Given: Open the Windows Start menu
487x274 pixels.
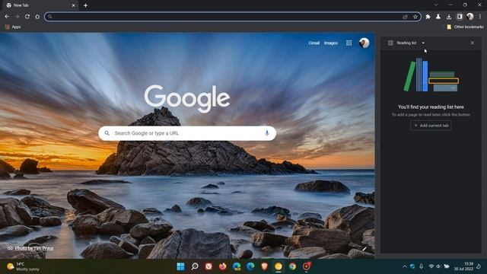Looking at the screenshot, I should [180, 266].
